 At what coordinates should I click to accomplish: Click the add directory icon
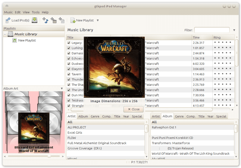[54, 20]
